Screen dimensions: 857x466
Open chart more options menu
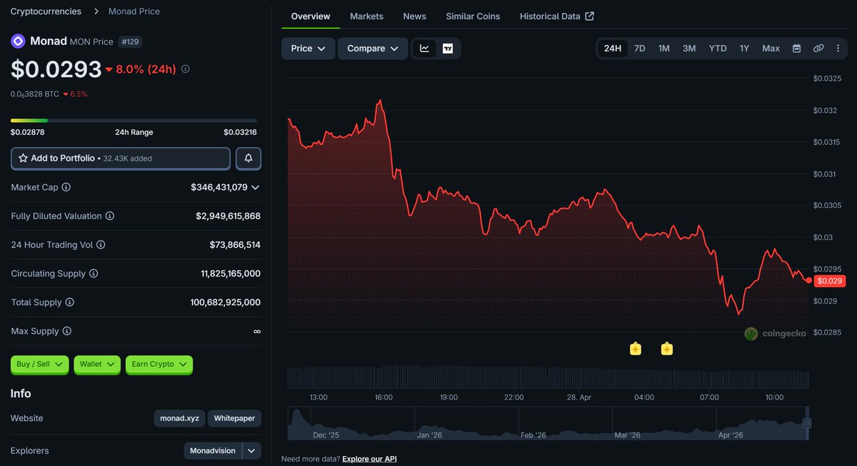(x=838, y=49)
